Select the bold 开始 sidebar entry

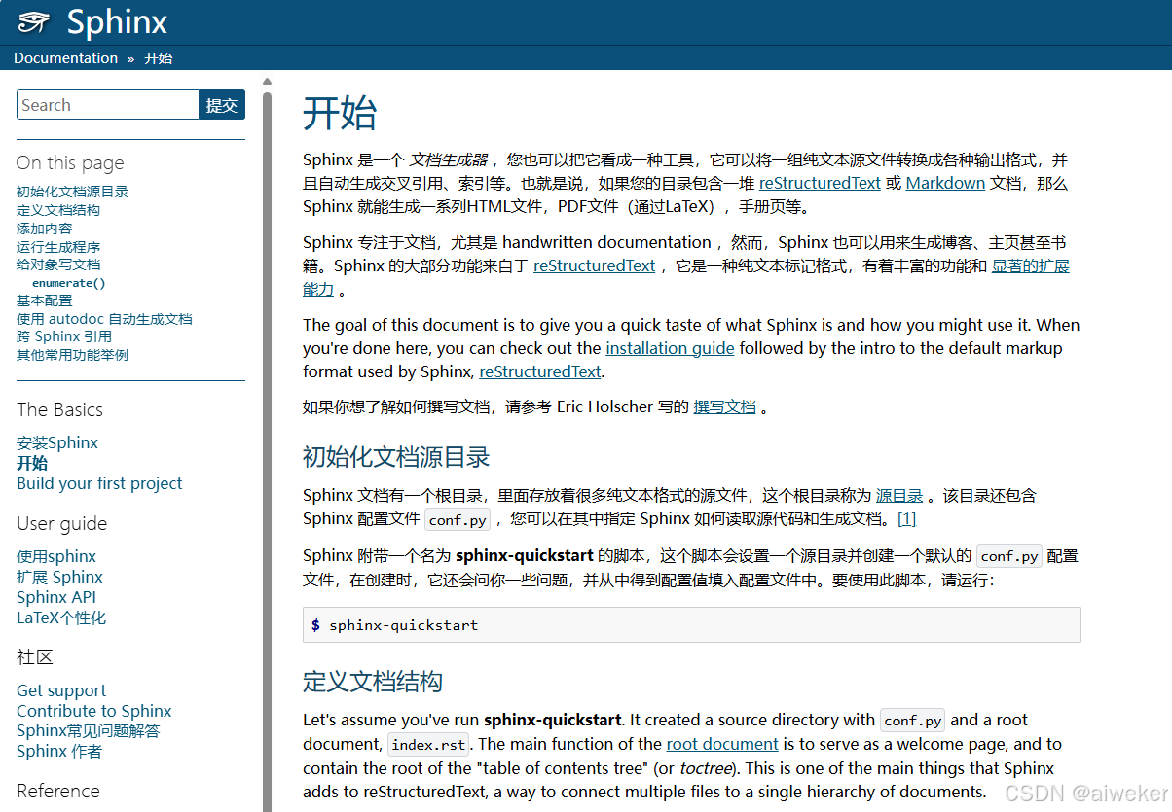click(32, 463)
